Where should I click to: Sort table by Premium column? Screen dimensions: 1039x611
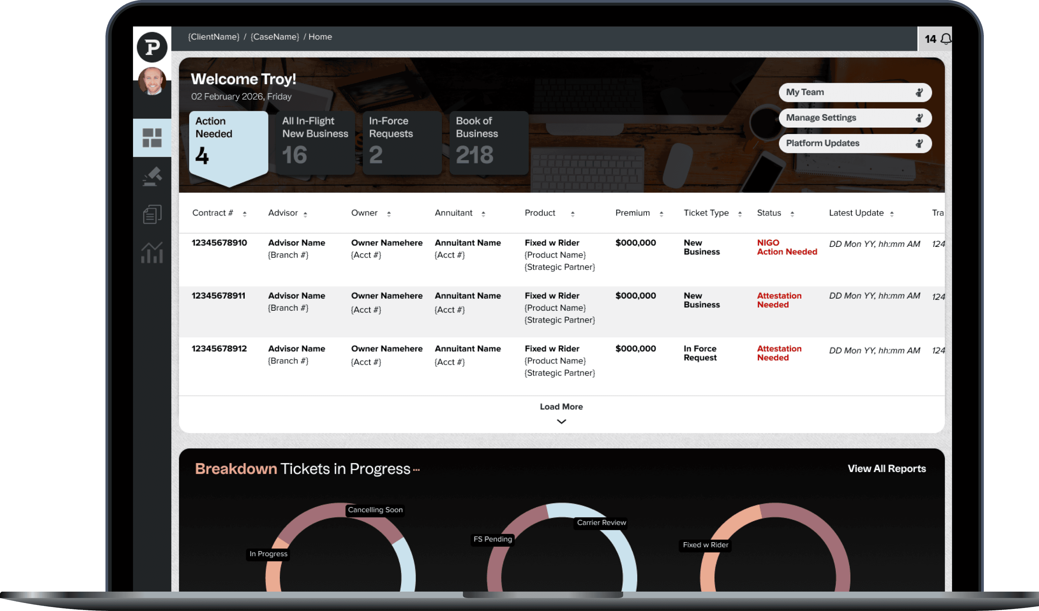661,214
